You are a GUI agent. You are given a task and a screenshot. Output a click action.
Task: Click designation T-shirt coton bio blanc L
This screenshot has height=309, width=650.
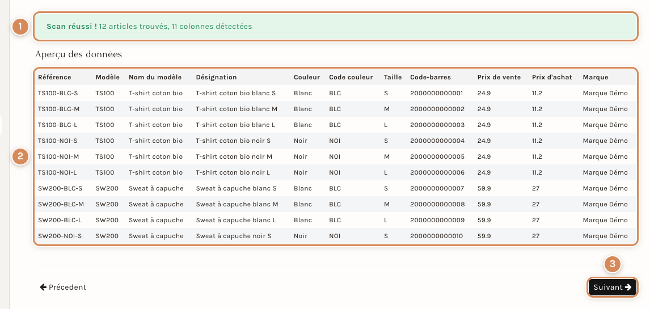coord(235,125)
